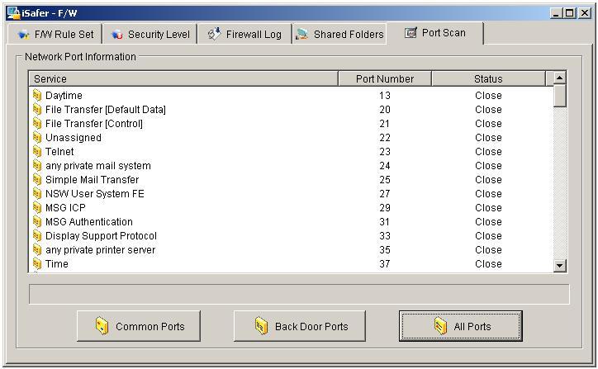Viewport: 598px width, 369px height.
Task: Scan the Common Ports
Action: [139, 326]
